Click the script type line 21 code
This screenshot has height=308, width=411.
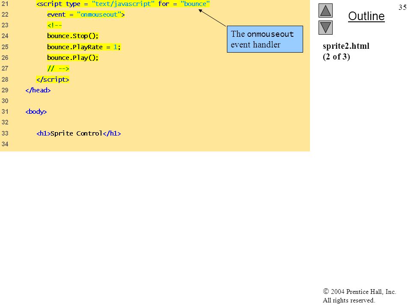[123, 4]
